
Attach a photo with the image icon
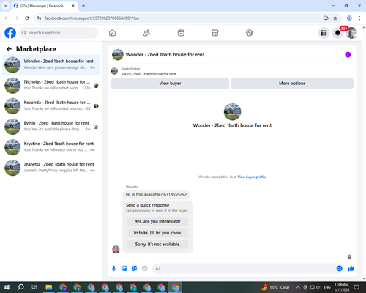coord(124,269)
